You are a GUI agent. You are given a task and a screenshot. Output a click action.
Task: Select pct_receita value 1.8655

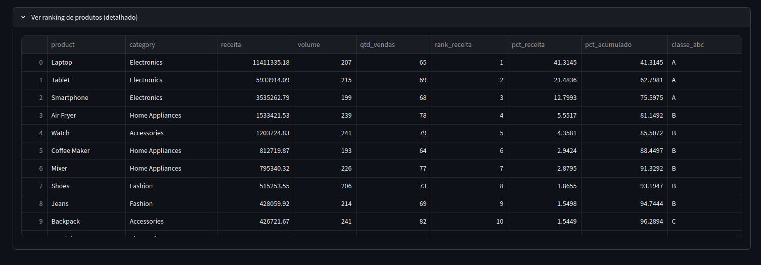[545, 186]
